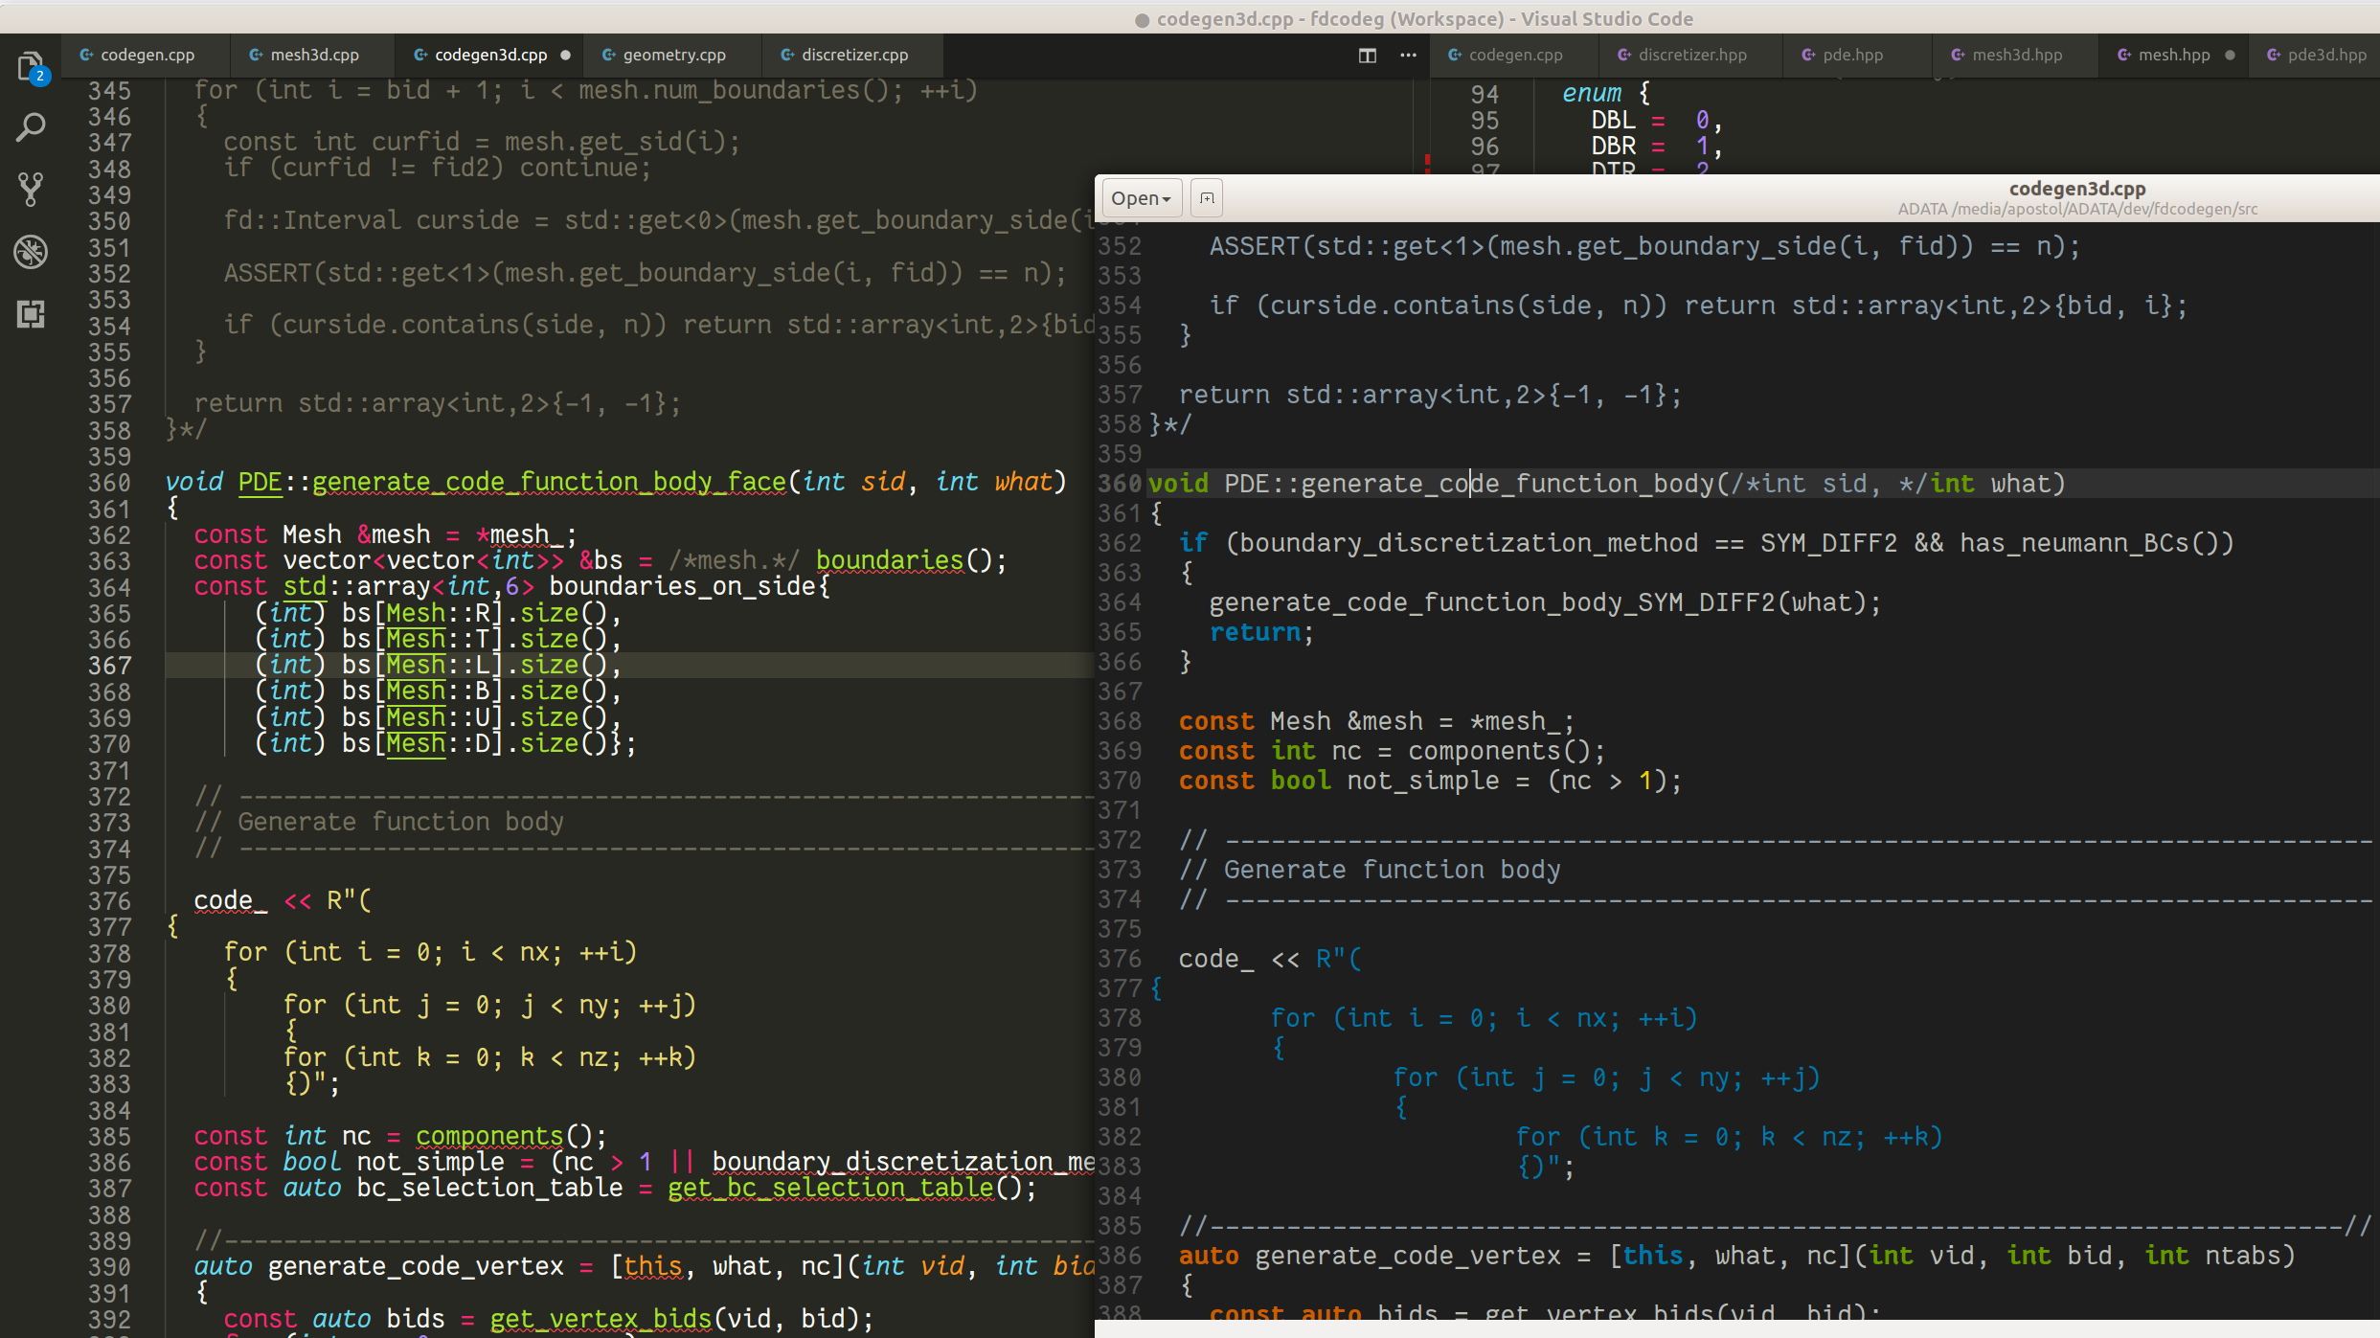
Task: Open gedit's Open dropdown menu
Action: (1140, 198)
